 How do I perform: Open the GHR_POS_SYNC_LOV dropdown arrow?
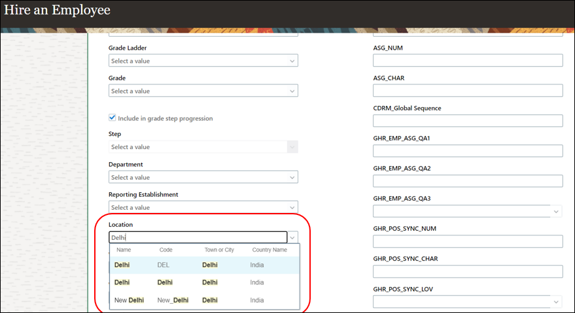point(556,301)
